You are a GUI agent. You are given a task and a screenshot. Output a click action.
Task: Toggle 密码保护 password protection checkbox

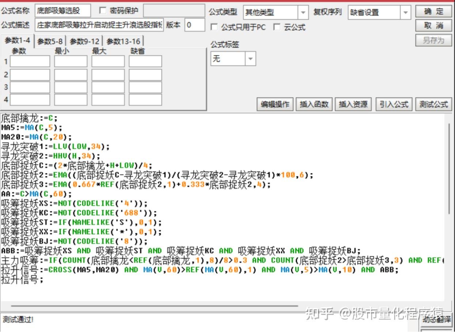coord(103,10)
